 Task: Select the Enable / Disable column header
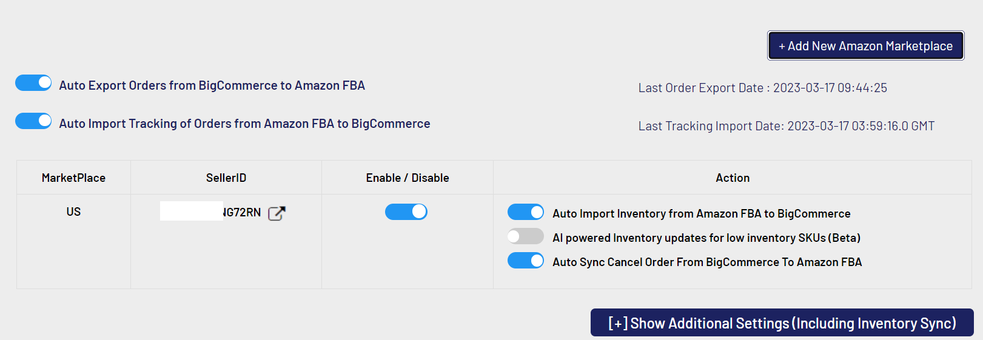pos(408,178)
